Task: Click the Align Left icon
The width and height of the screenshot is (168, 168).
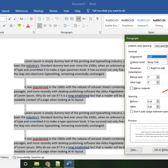Action: 39,26
